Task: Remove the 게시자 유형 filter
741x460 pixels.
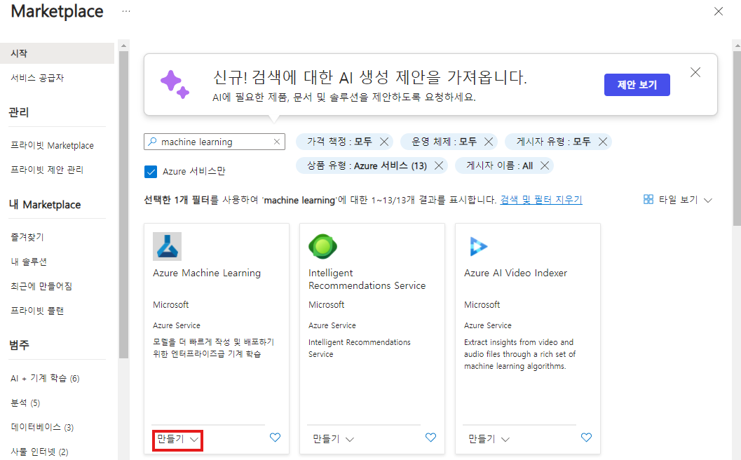Action: (602, 142)
